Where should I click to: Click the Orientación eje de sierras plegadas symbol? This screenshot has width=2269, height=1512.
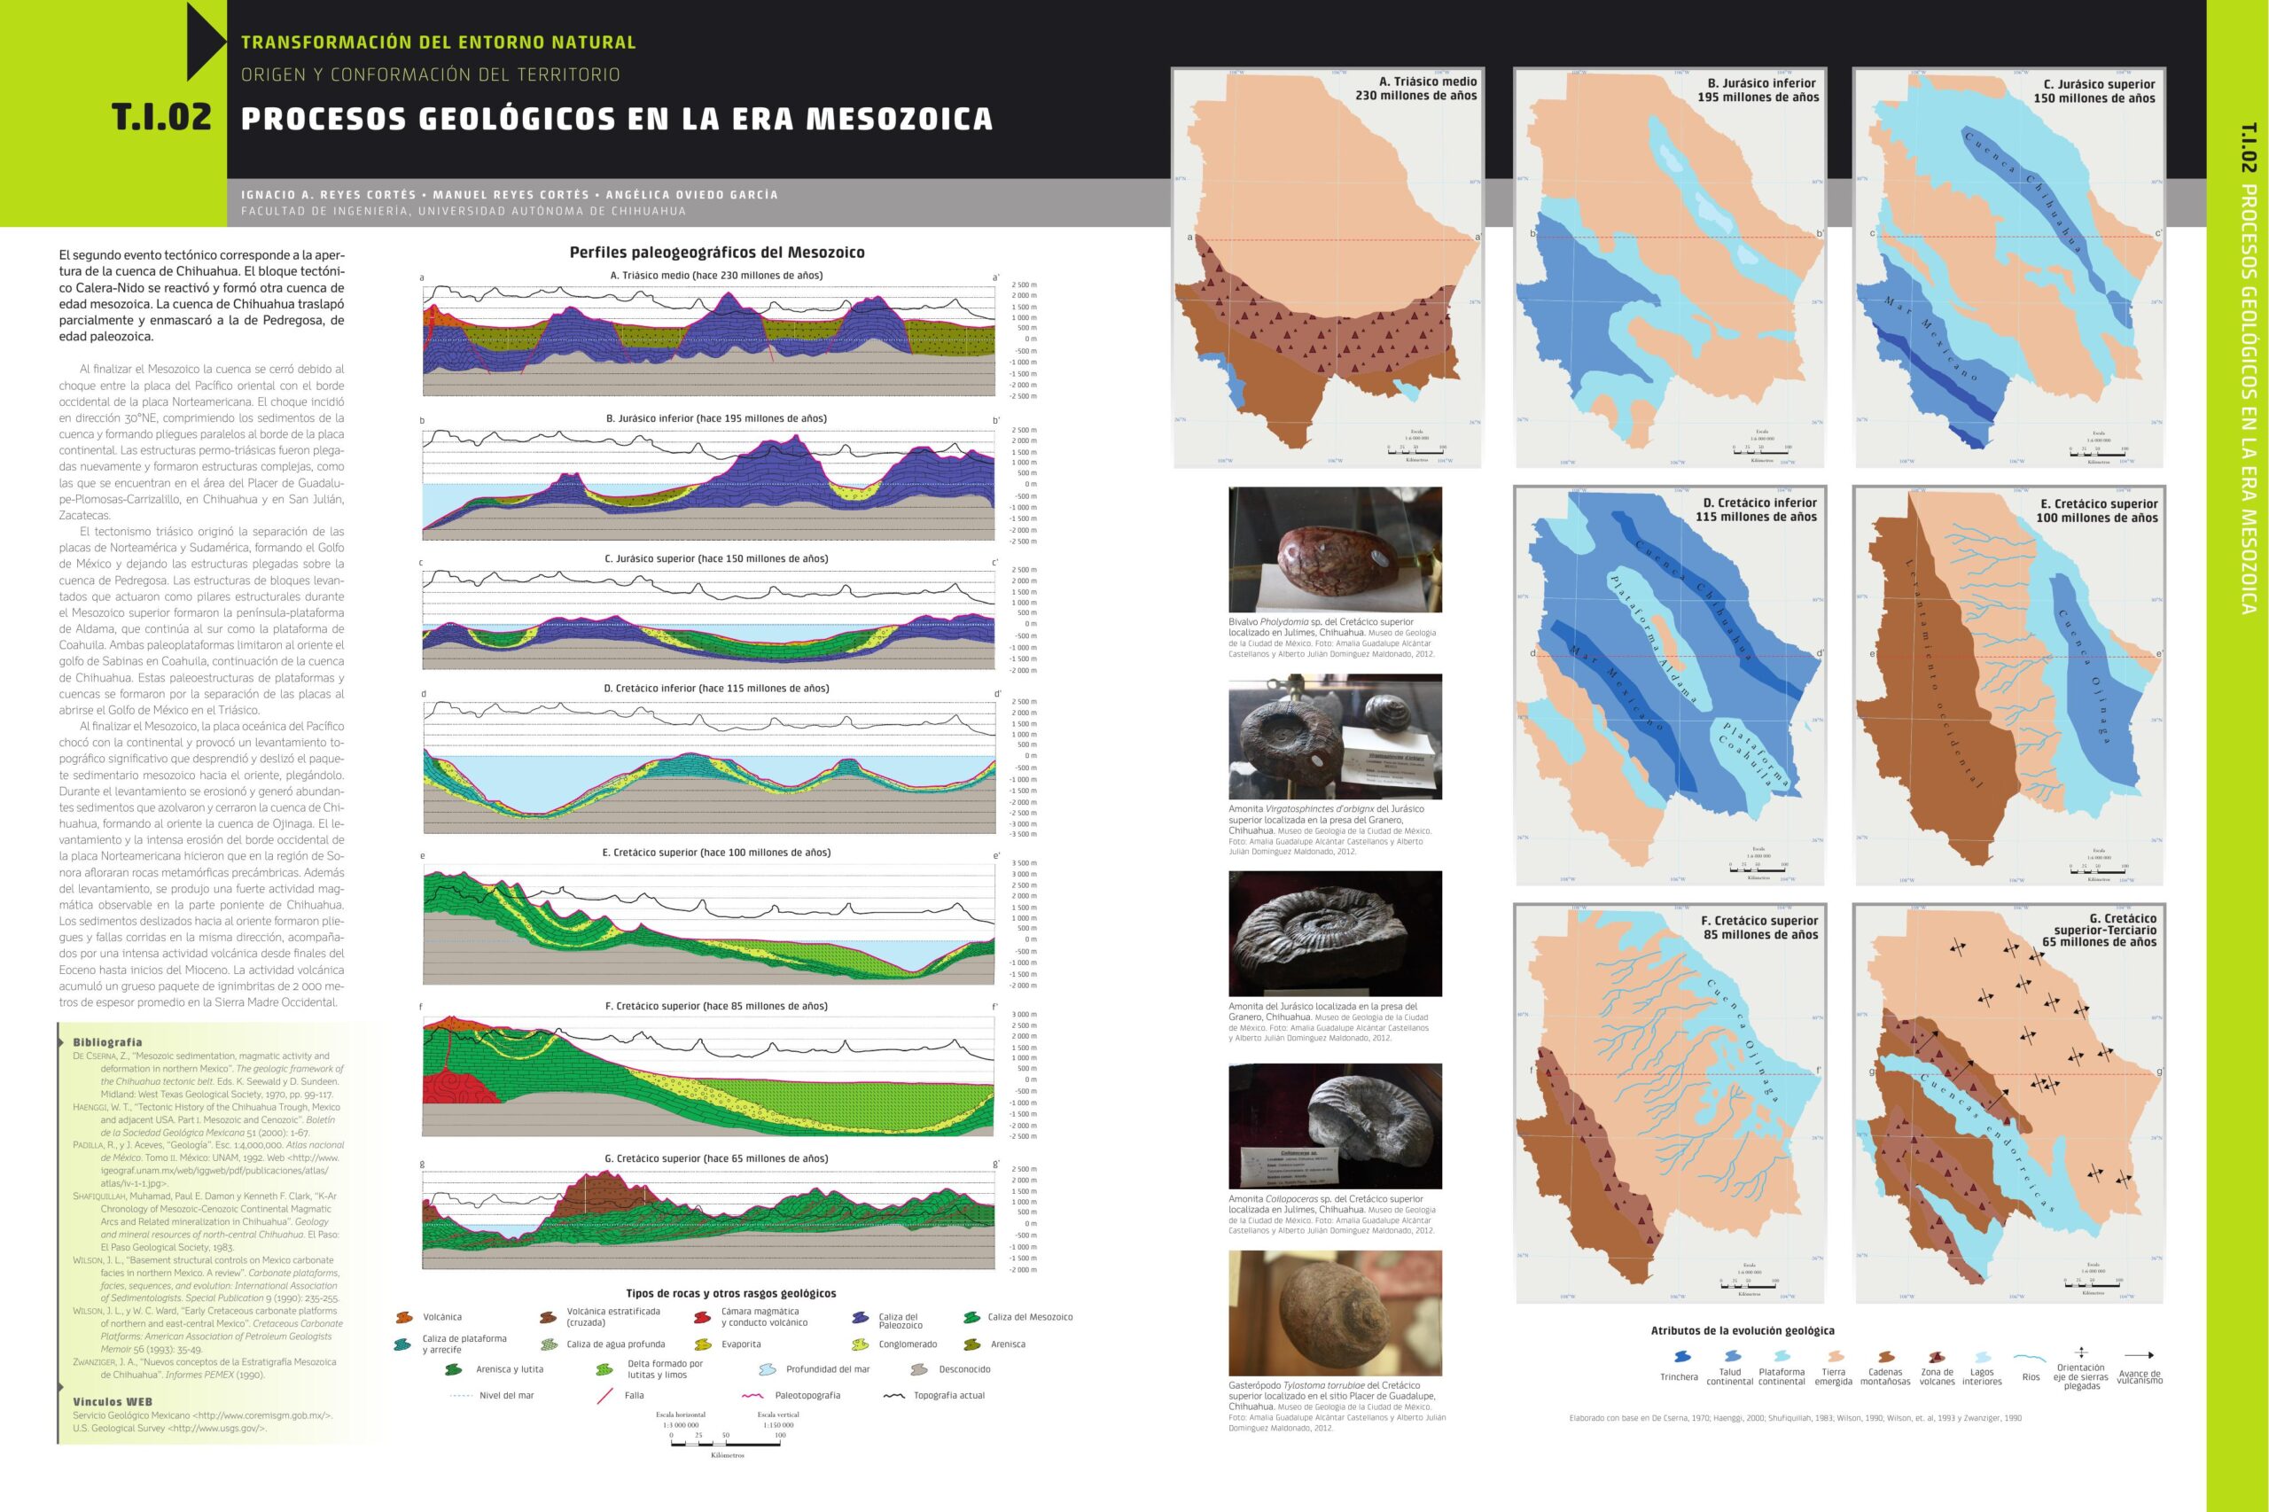[2081, 1352]
